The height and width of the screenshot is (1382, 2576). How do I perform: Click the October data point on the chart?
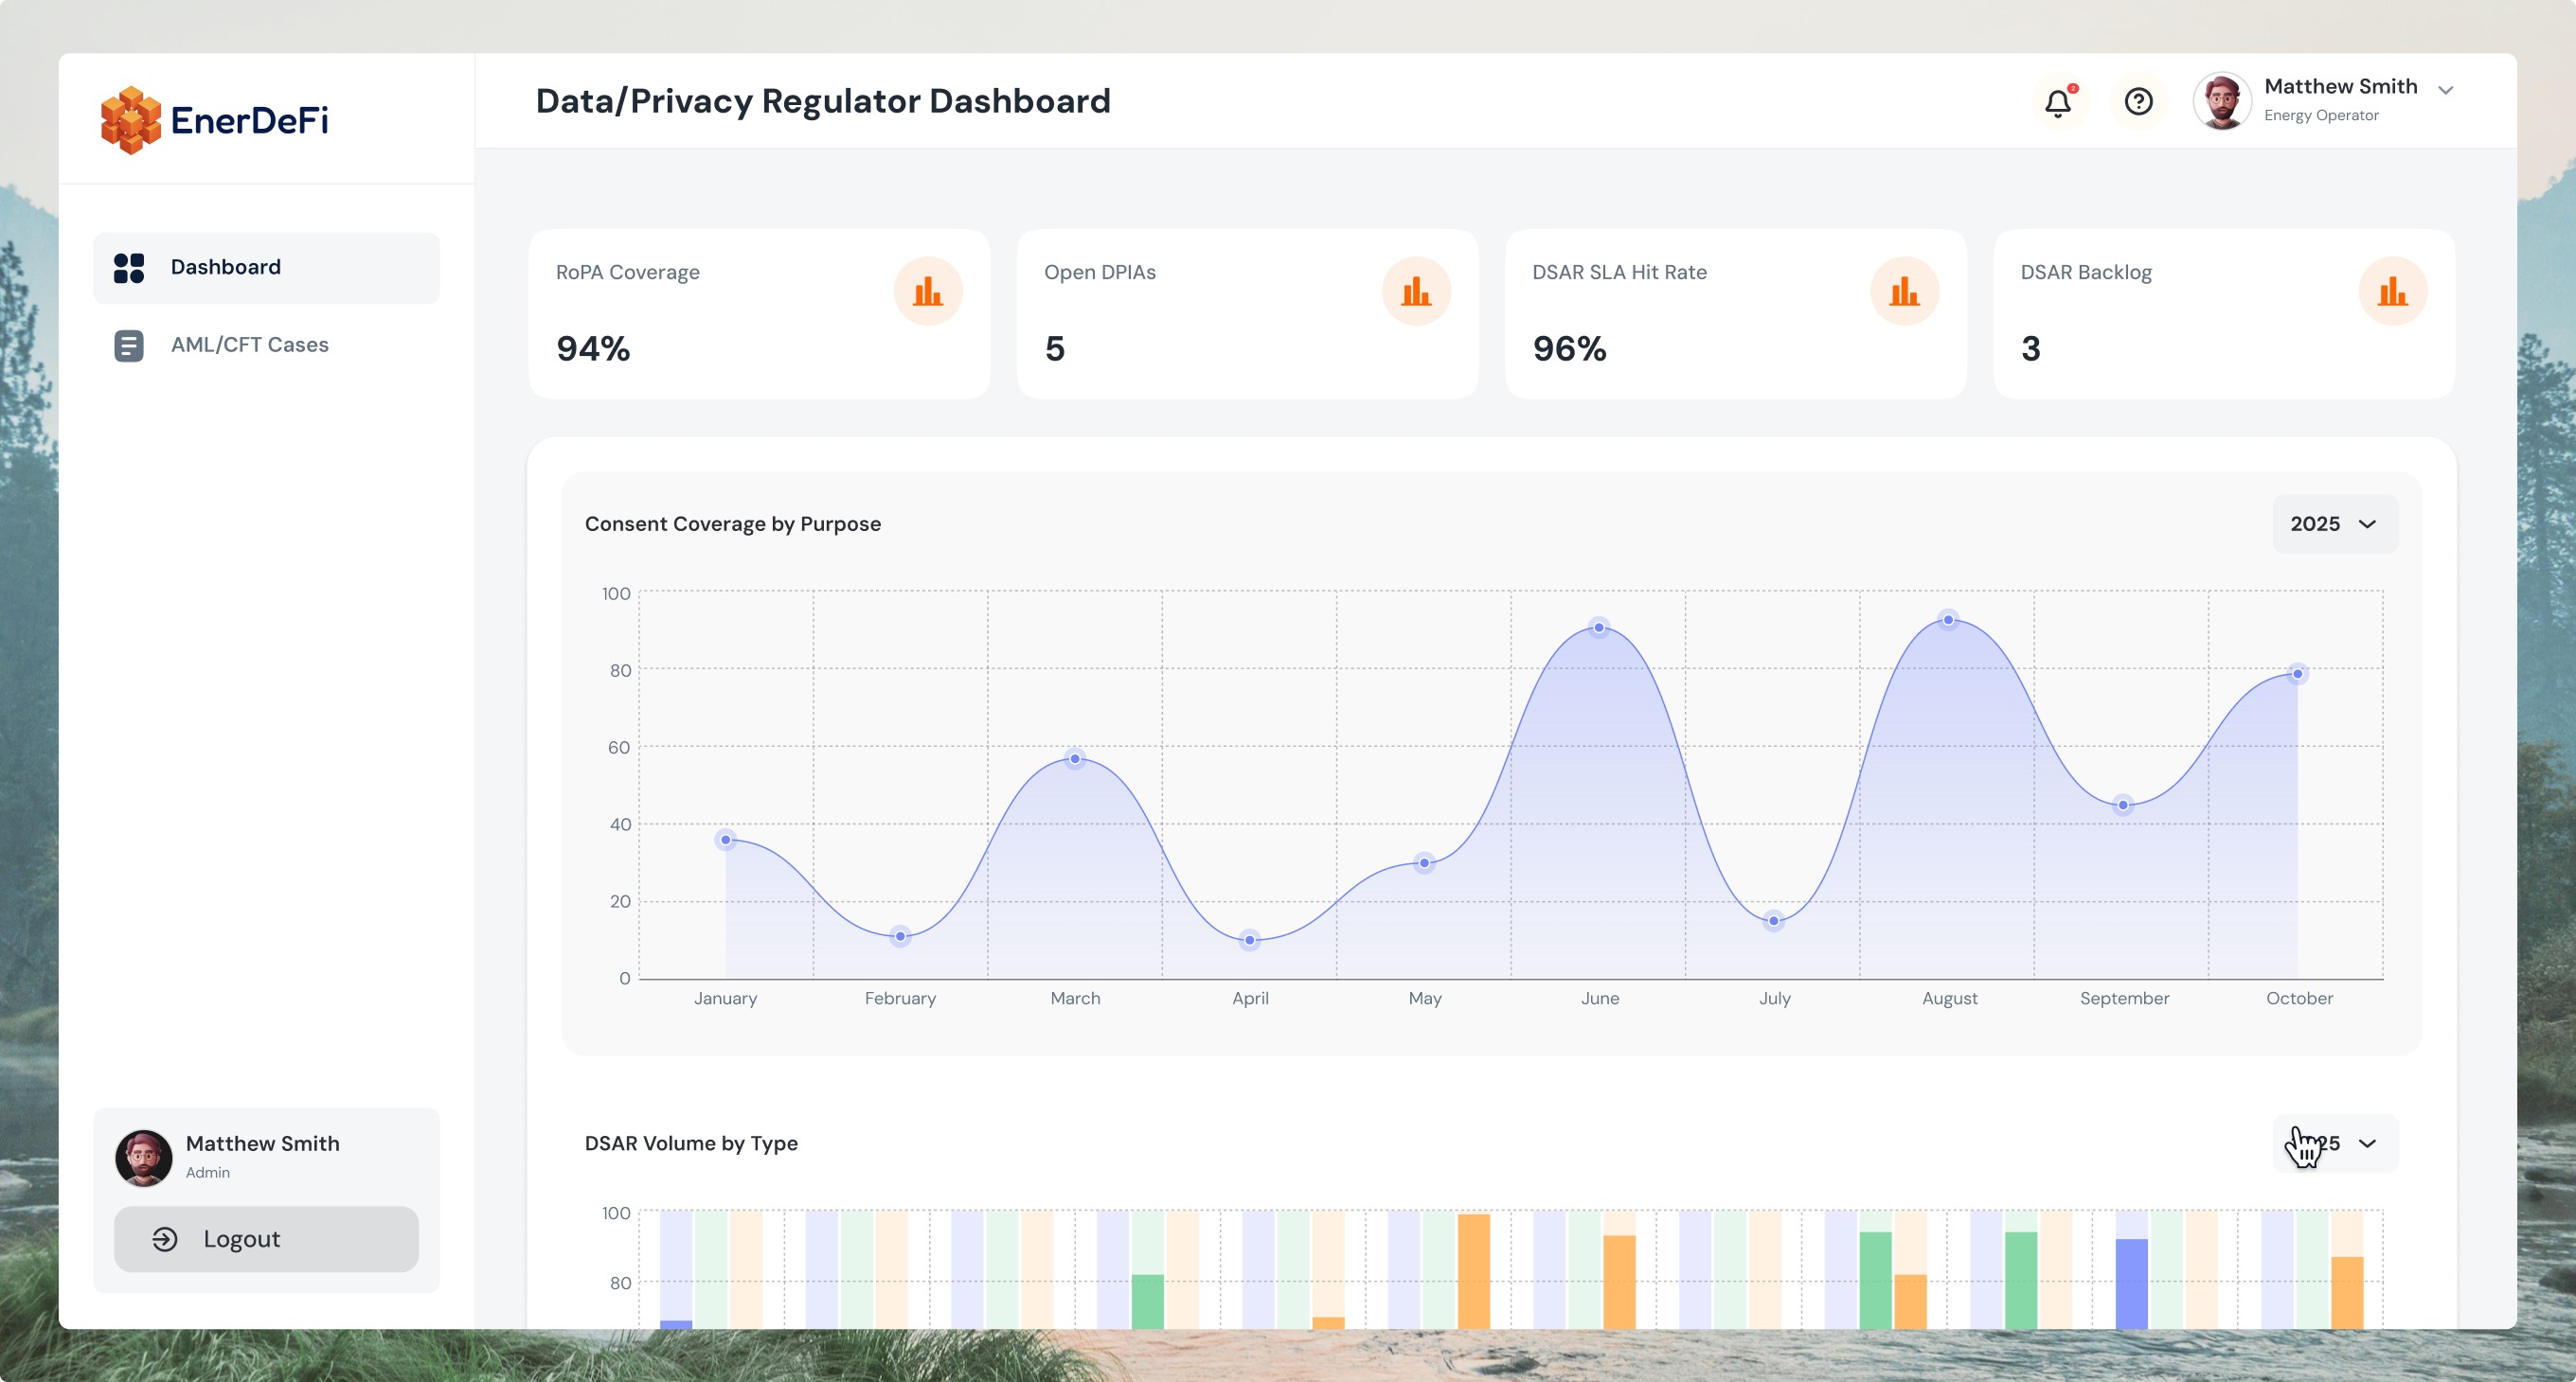(2297, 674)
